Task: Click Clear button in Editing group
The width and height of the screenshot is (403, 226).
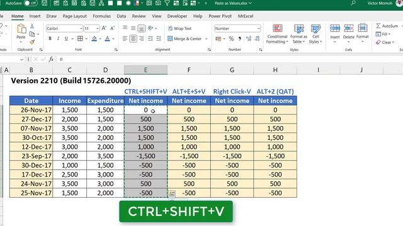Action: pyautogui.click(x=384, y=42)
